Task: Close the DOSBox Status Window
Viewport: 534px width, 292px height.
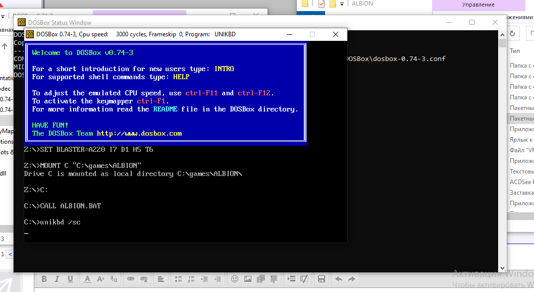Action: tap(495, 22)
